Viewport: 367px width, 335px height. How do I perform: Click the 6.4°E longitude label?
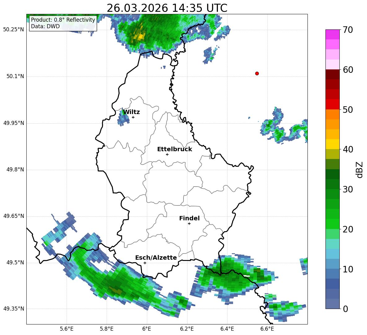pos(227,329)
